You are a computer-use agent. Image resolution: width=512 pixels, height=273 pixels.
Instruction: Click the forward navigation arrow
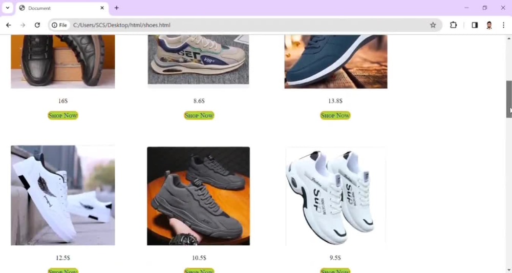click(x=23, y=25)
